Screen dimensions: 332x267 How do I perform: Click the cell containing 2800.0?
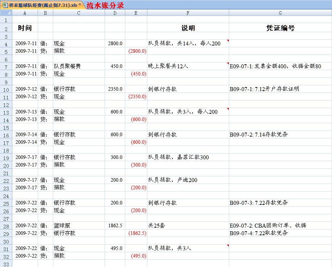(x=114, y=43)
